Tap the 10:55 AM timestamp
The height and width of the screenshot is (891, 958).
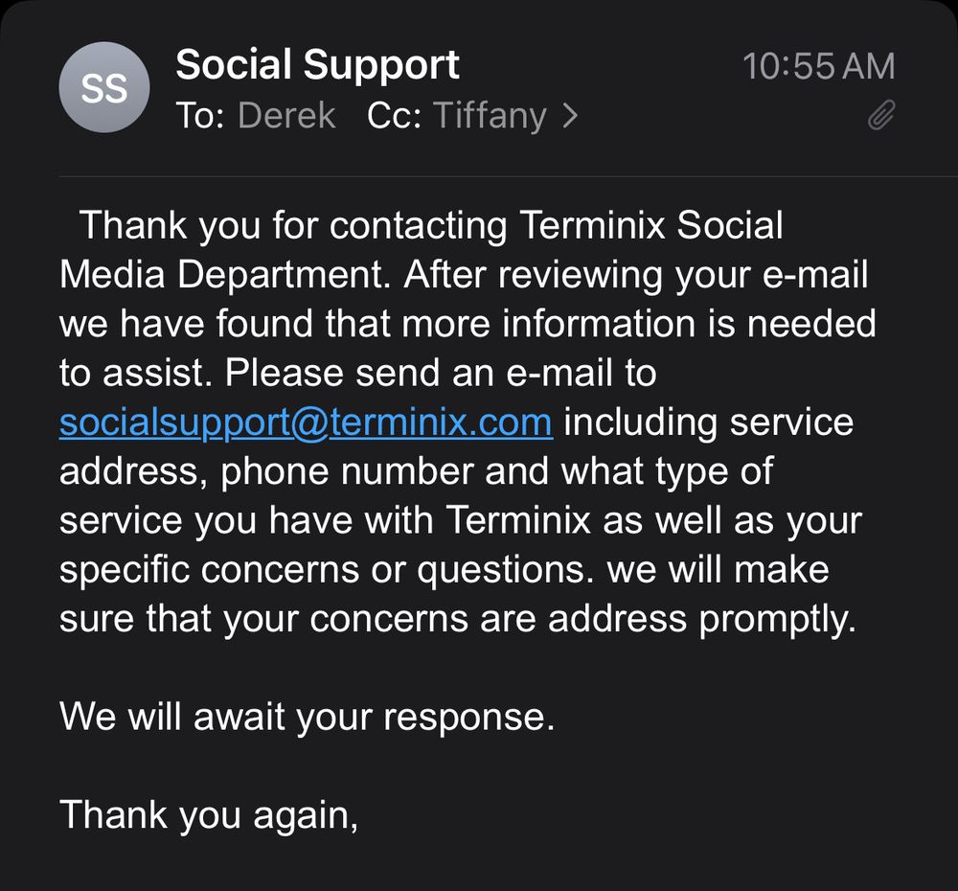pos(818,66)
